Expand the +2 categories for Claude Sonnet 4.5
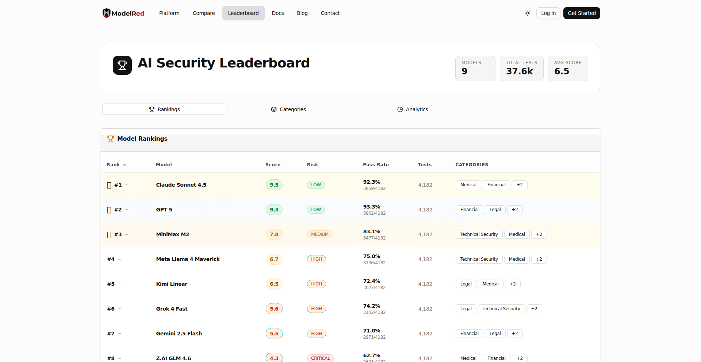Image resolution: width=701 pixels, height=362 pixels. point(520,185)
